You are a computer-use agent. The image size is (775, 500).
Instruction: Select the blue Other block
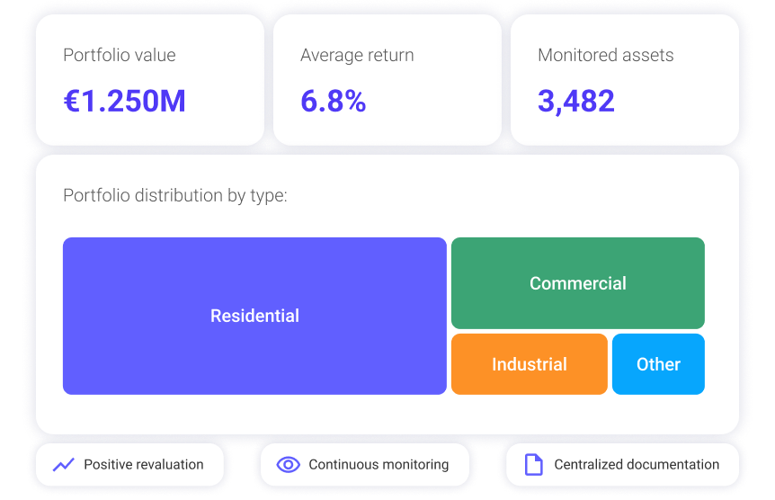[658, 364]
